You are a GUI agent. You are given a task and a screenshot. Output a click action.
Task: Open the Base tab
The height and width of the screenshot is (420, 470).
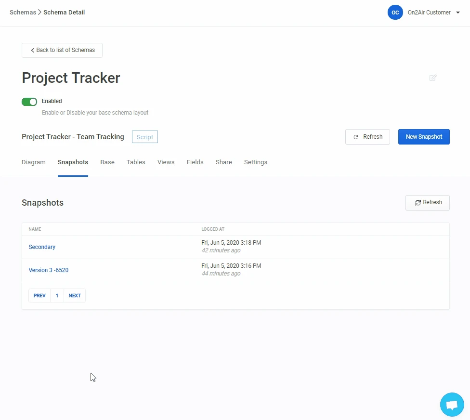tap(107, 162)
